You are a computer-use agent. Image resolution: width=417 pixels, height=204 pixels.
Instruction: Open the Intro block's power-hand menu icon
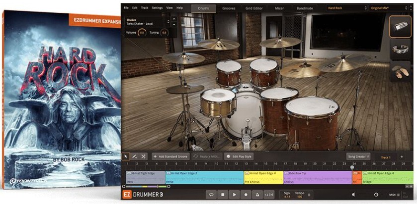(129, 173)
